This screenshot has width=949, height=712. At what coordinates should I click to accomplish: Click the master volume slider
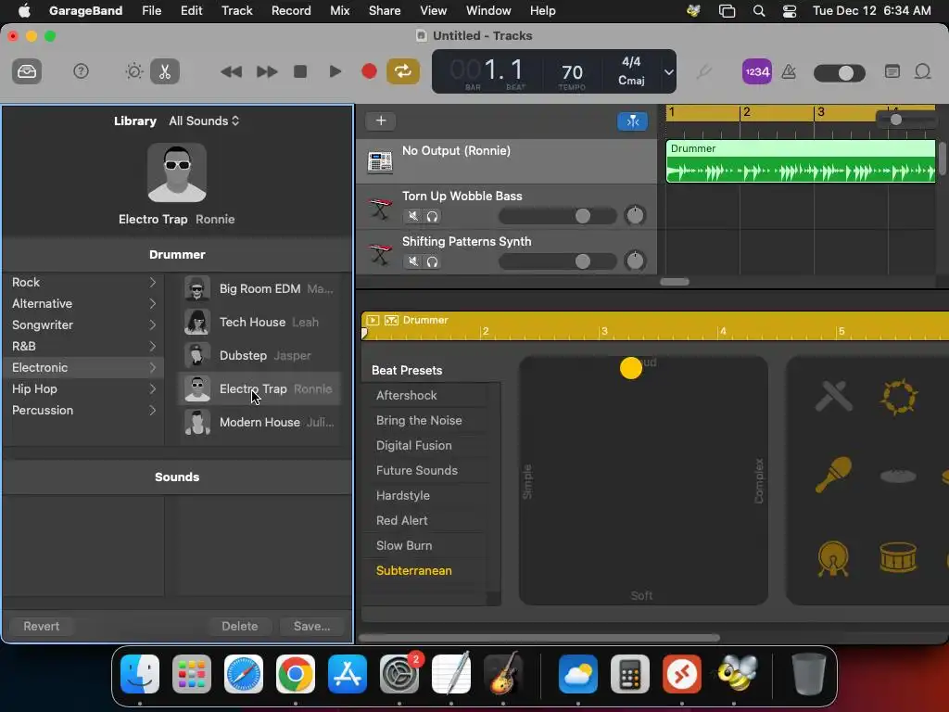(839, 73)
